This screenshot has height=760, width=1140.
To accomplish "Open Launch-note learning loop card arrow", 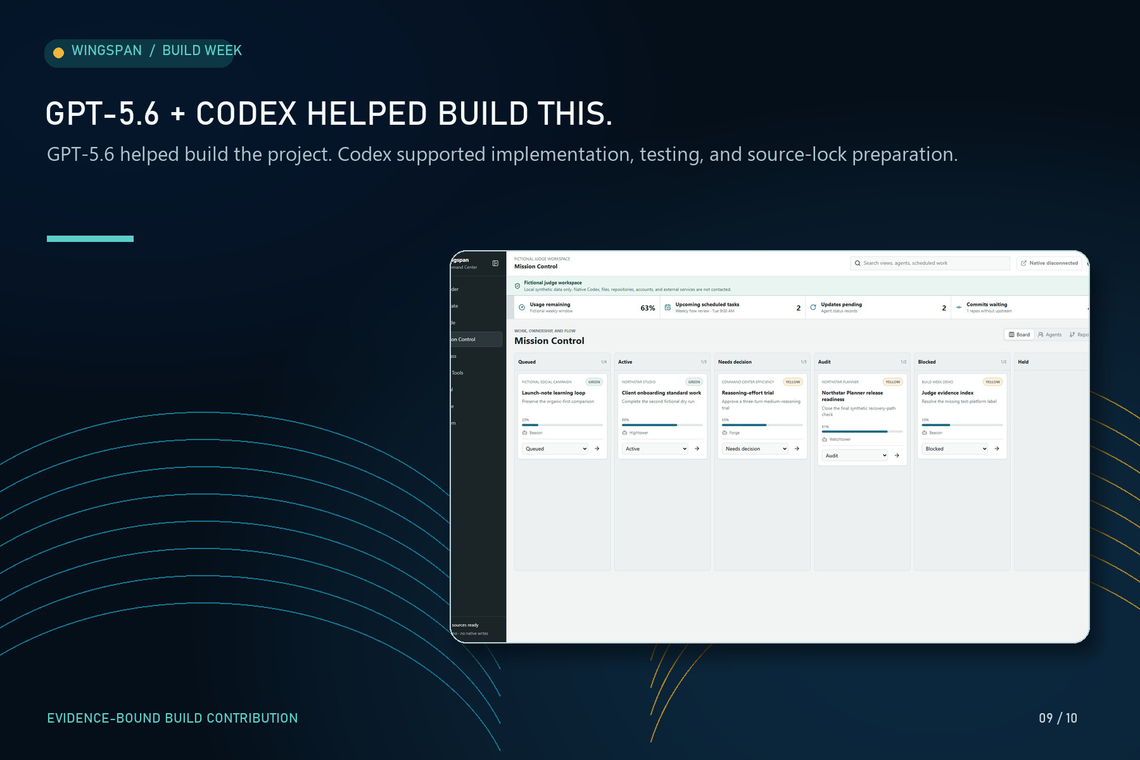I will point(597,449).
